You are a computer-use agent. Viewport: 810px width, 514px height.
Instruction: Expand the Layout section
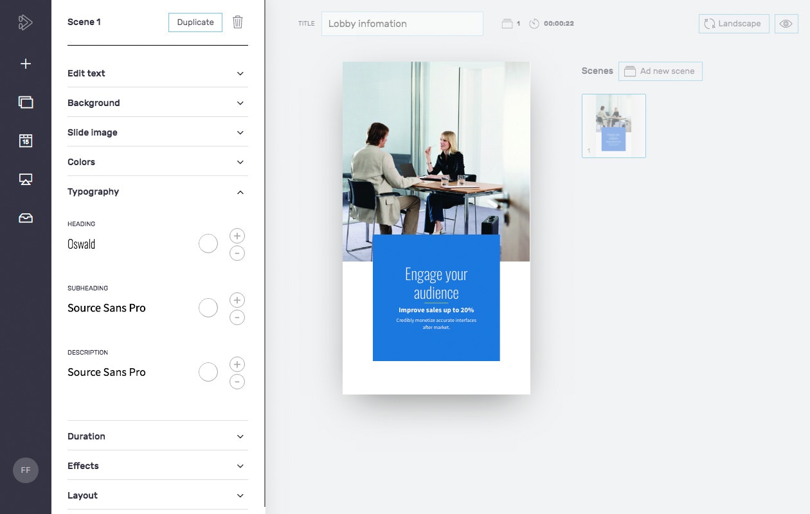tap(157, 495)
